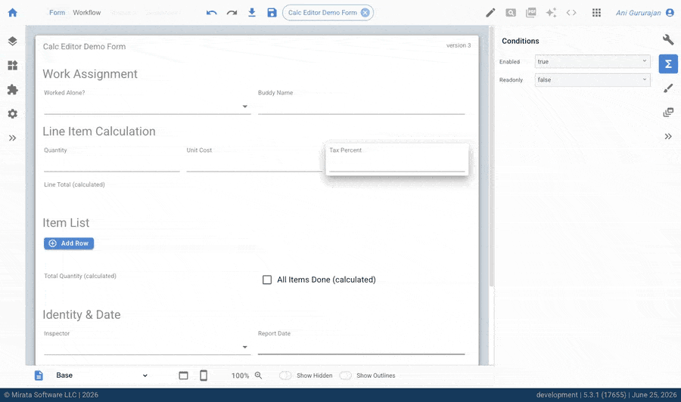Image resolution: width=681 pixels, height=402 pixels.
Task: Open the wrench properties tab
Action: click(x=668, y=40)
